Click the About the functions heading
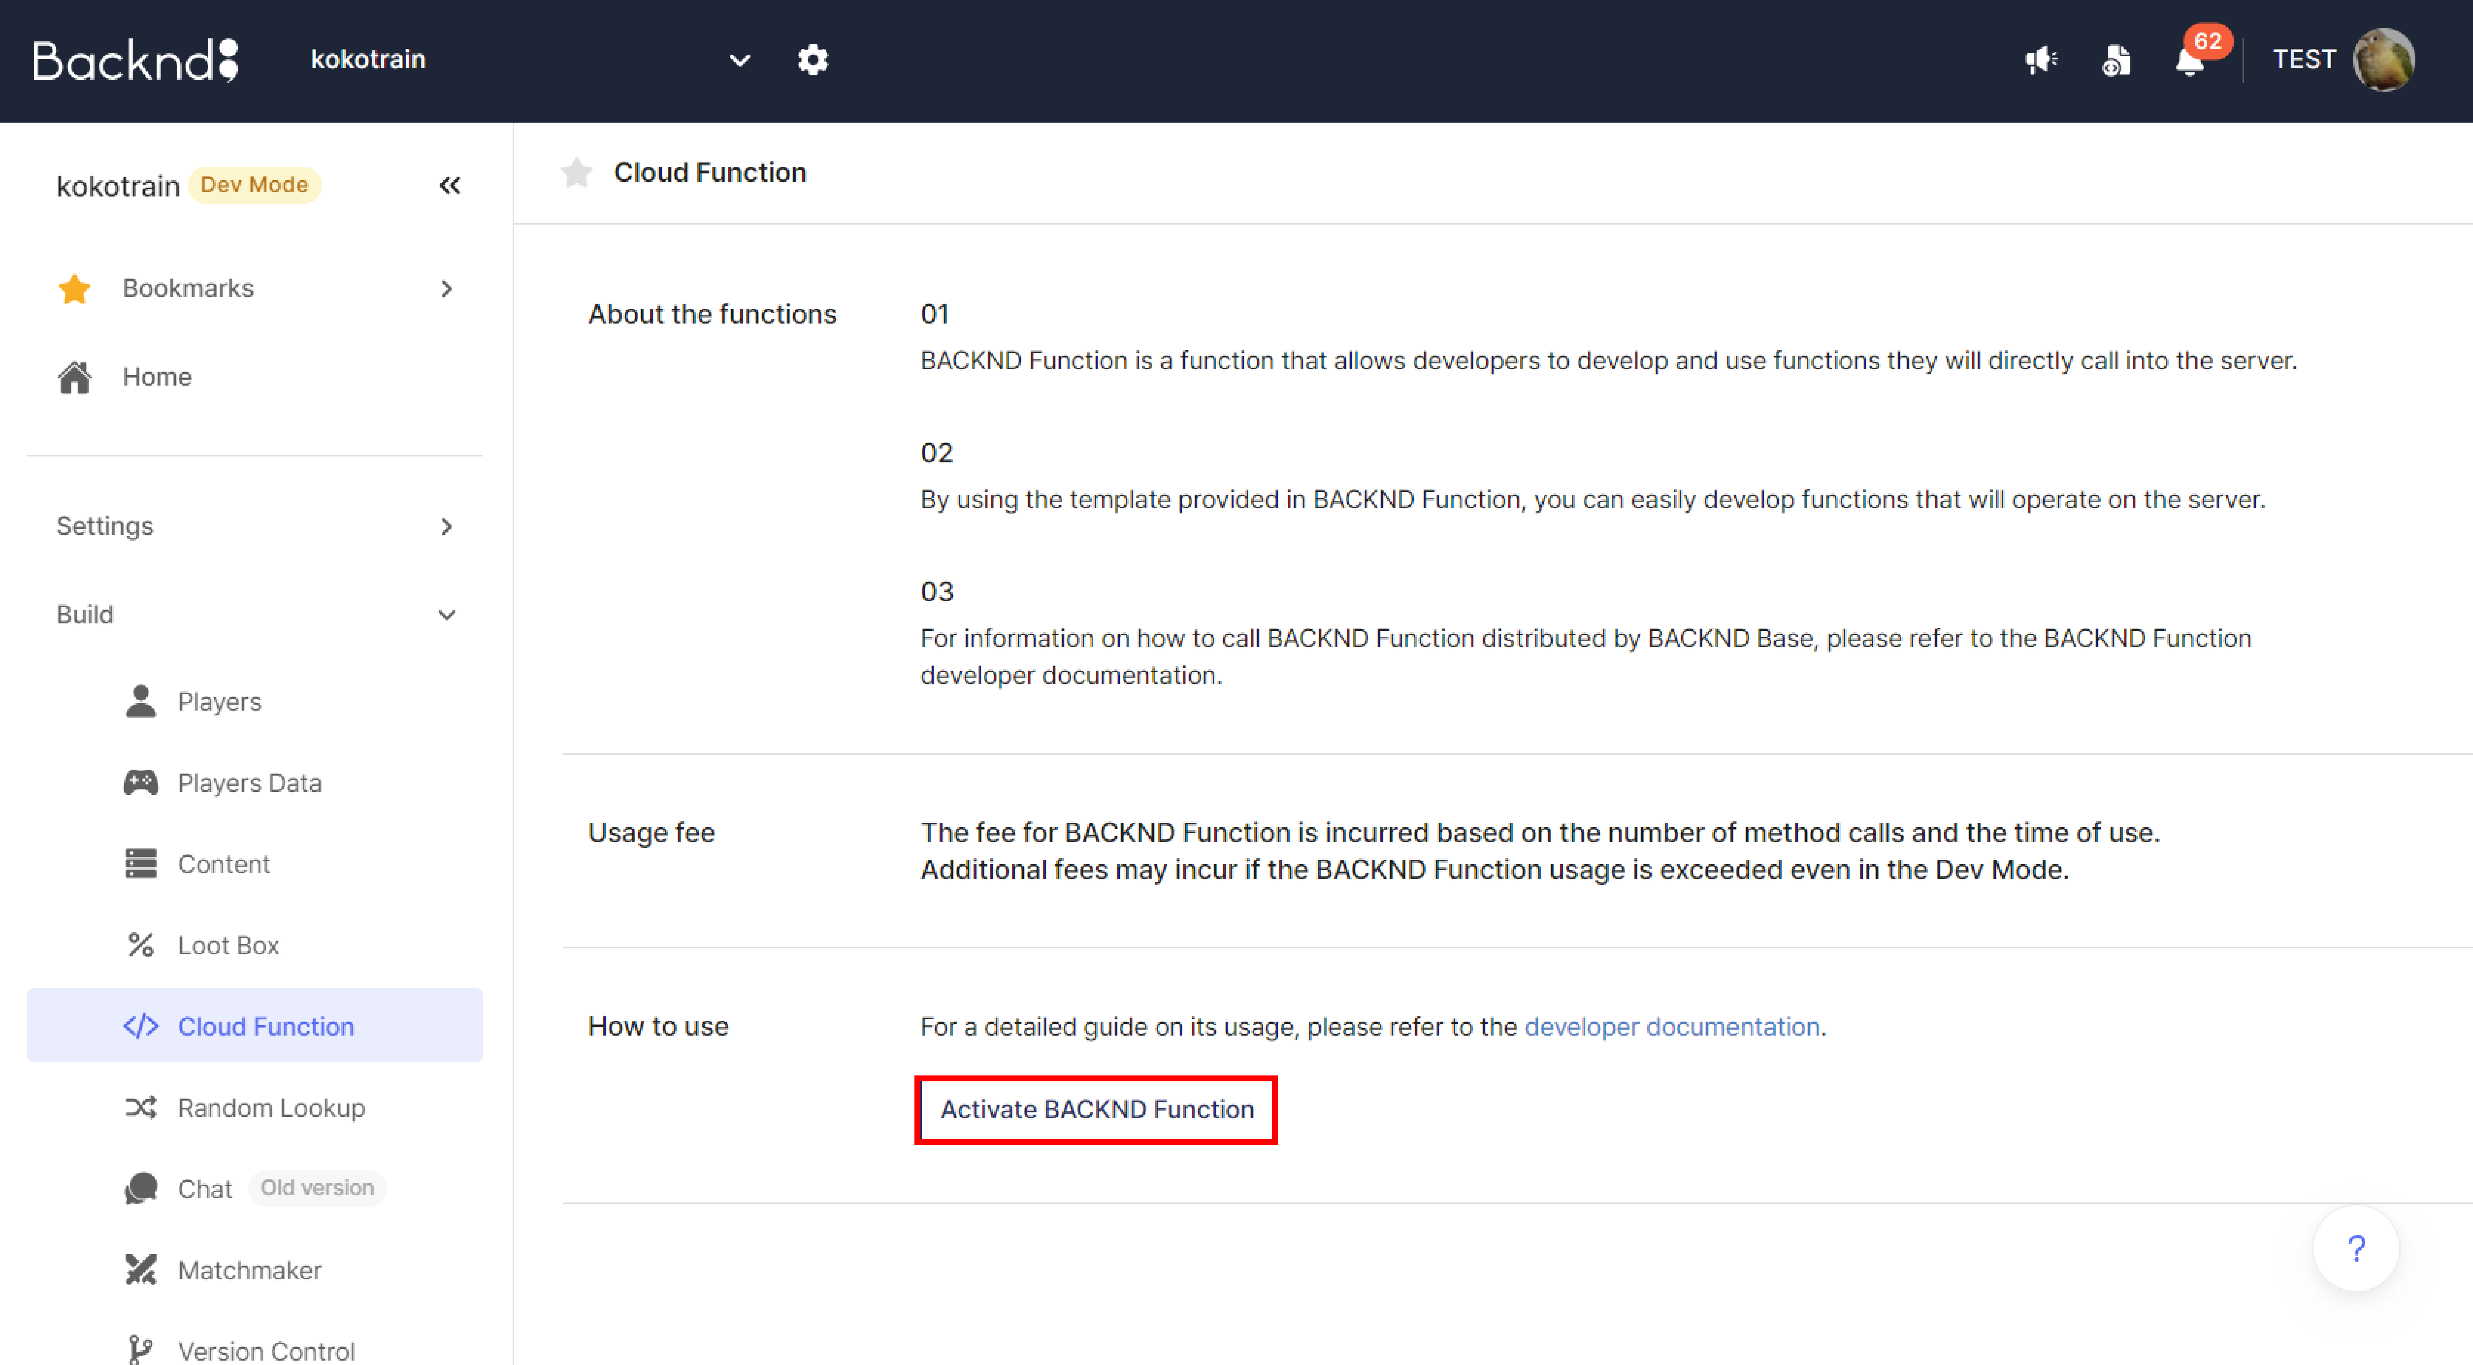The height and width of the screenshot is (1365, 2473). point(712,314)
